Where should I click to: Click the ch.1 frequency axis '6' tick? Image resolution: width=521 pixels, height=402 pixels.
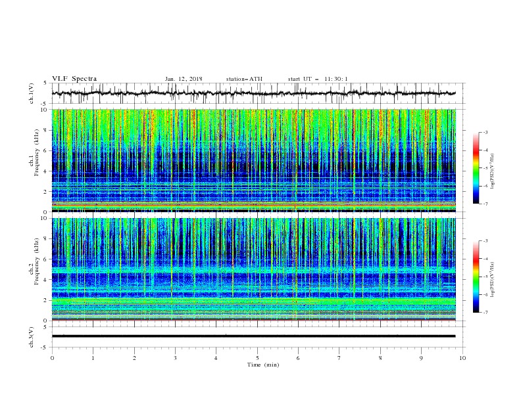pyautogui.click(x=45, y=150)
